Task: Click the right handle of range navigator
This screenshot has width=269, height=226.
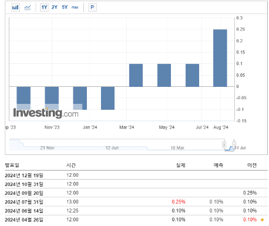Action: pos(234,145)
